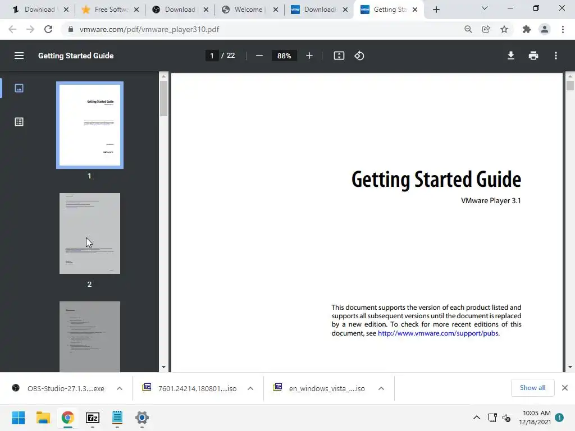Click thumbnail panel scroll down arrow
Screen dimensions: 575x431
pyautogui.click(x=163, y=367)
